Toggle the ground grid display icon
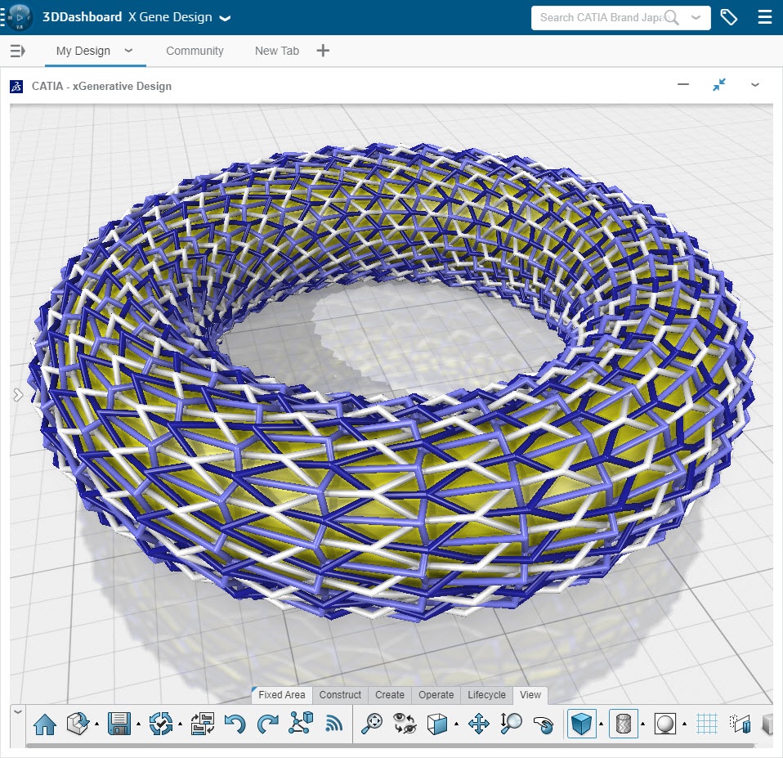783x758 pixels. pos(707,724)
